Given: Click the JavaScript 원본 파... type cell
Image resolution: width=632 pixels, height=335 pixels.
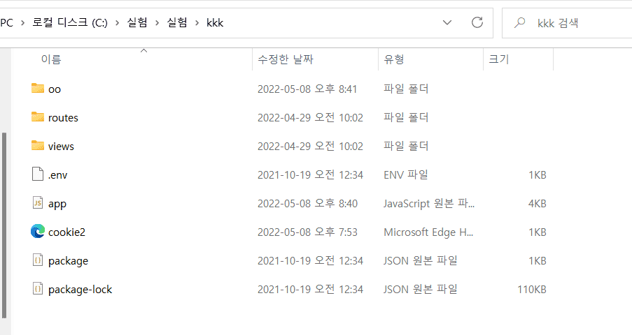Looking at the screenshot, I should (429, 204).
